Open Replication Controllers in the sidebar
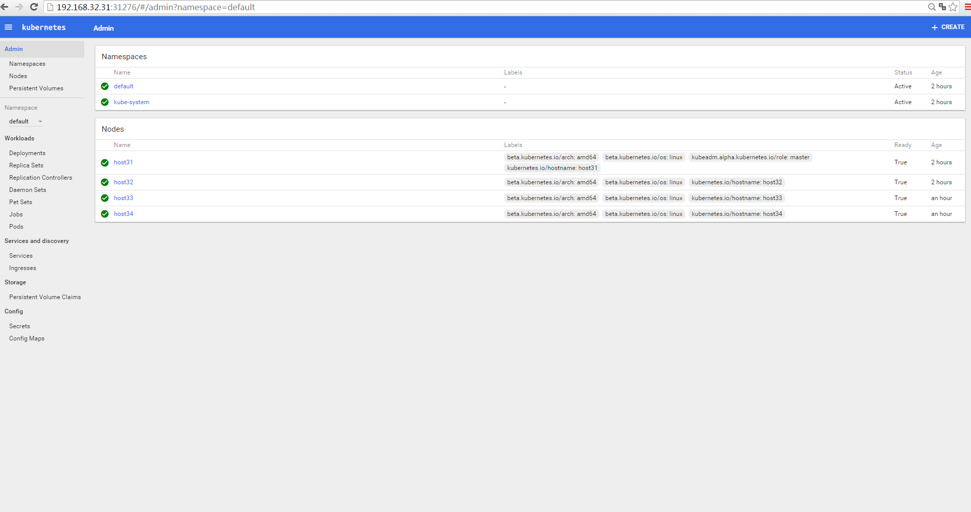 (40, 178)
